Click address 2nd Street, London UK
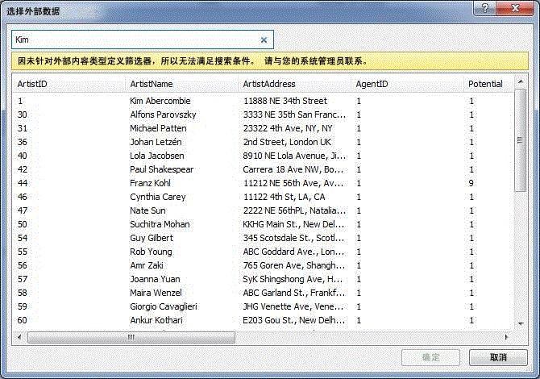The image size is (540, 379). point(287,142)
